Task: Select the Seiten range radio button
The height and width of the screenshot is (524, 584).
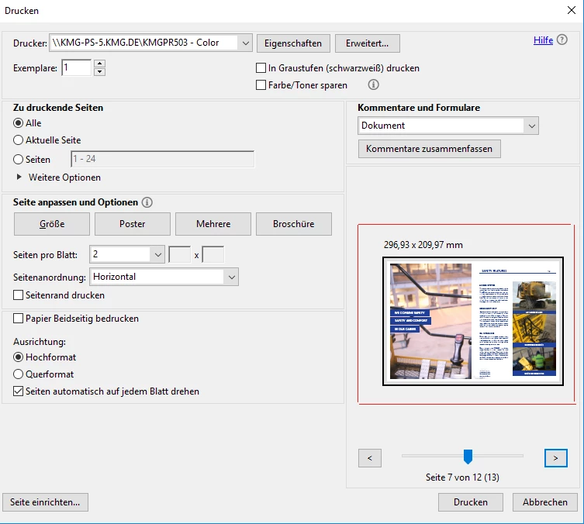Action: [18, 159]
